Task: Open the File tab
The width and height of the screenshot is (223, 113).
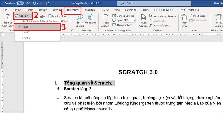Action: pos(5,10)
